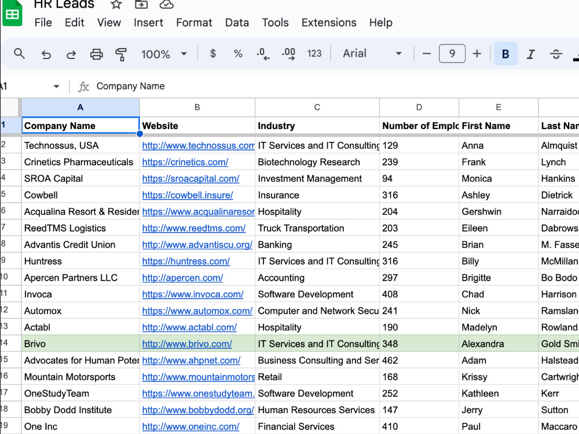Activate the paint format tool
The height and width of the screenshot is (434, 579).
tap(121, 54)
